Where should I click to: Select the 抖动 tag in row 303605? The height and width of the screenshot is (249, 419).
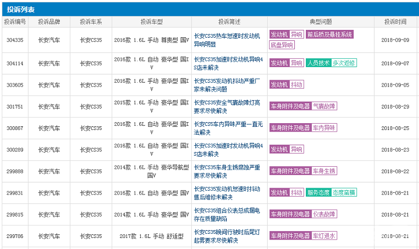296,84
